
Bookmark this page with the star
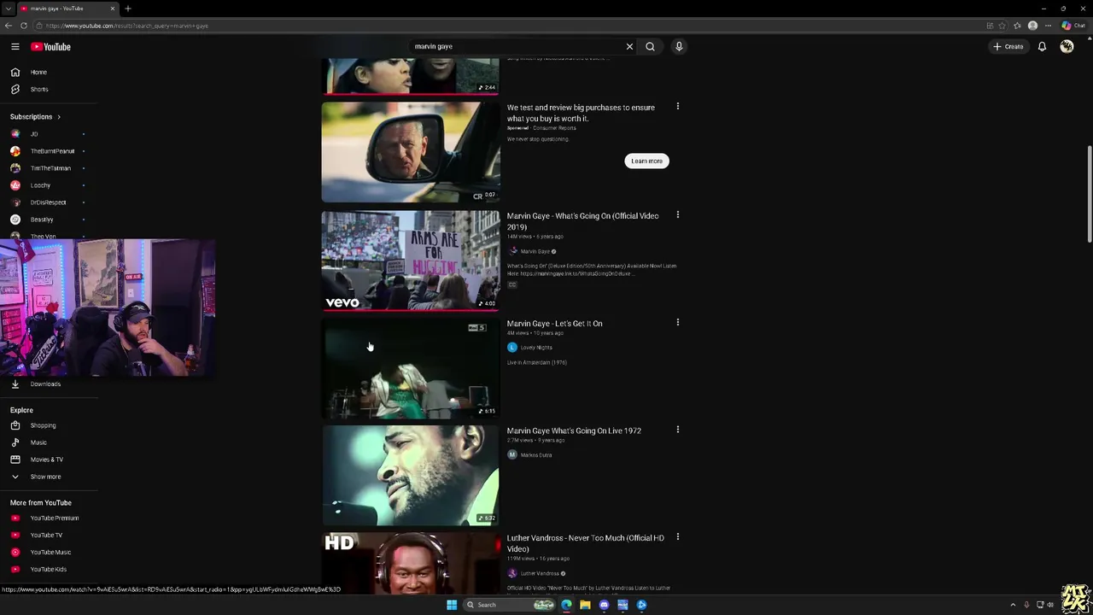coord(1002,26)
